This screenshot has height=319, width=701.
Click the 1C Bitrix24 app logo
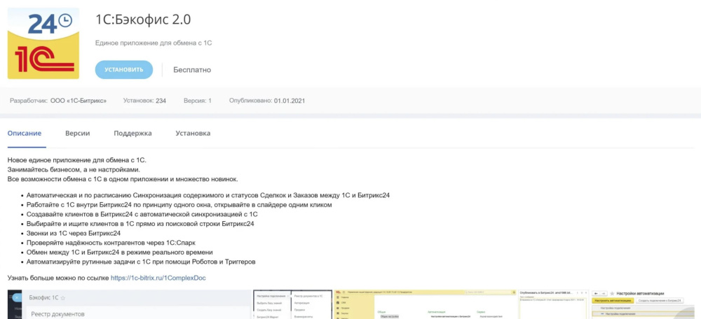(43, 43)
